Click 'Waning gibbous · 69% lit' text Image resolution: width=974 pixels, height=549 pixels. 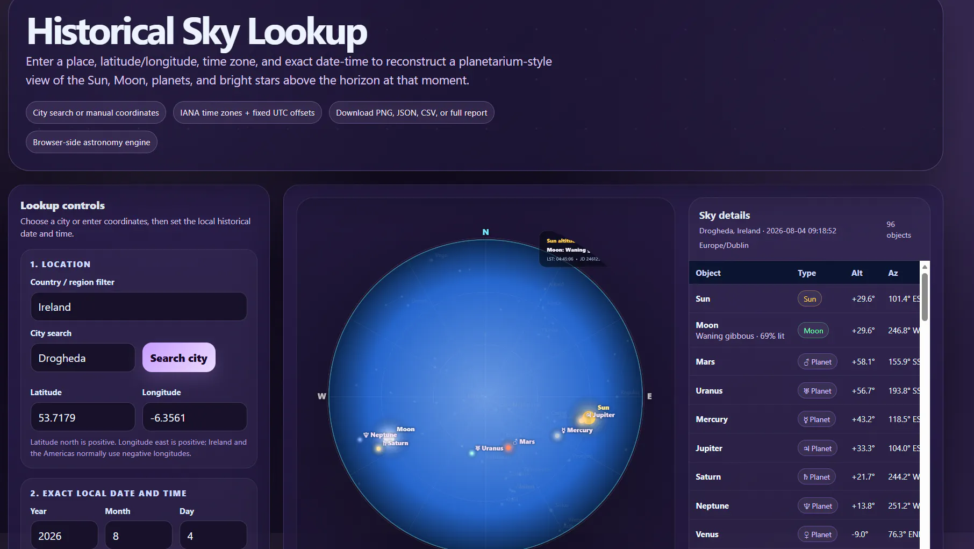point(740,336)
